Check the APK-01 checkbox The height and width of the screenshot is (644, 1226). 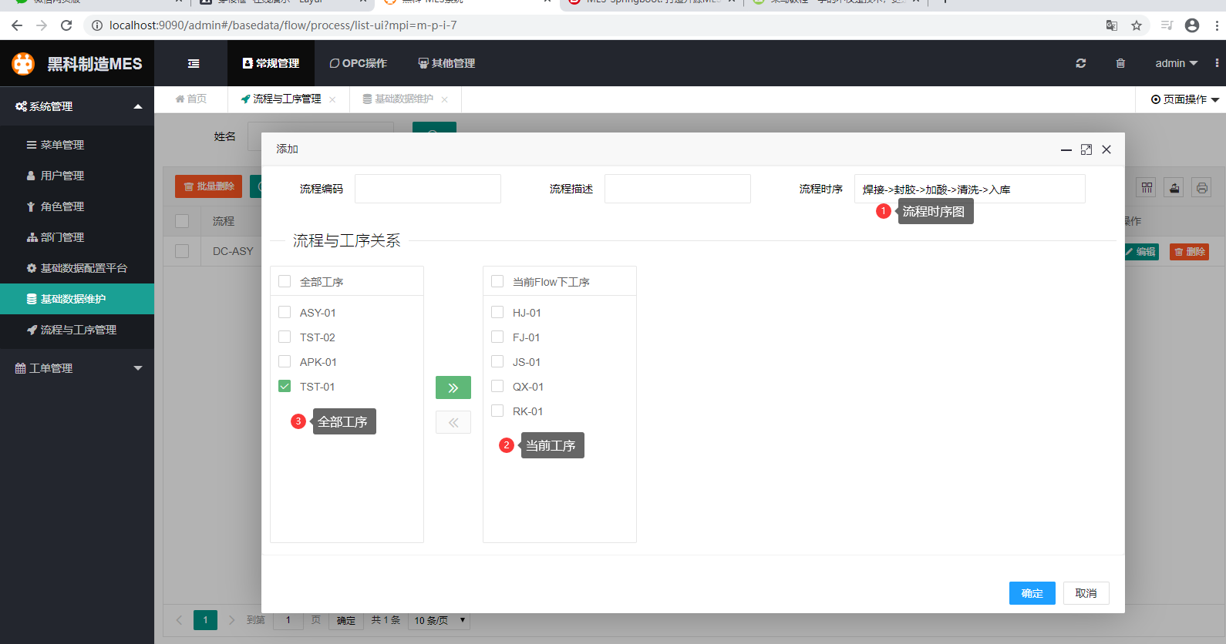[x=285, y=361]
